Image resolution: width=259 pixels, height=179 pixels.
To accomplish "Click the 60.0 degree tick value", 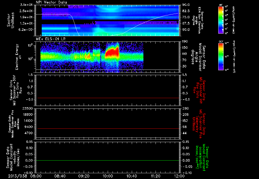I will click(186, 30).
